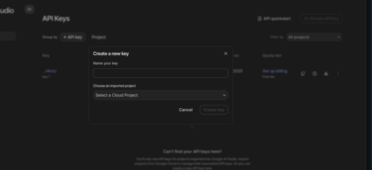Click the Name your key text field
372x170 pixels.
point(160,73)
